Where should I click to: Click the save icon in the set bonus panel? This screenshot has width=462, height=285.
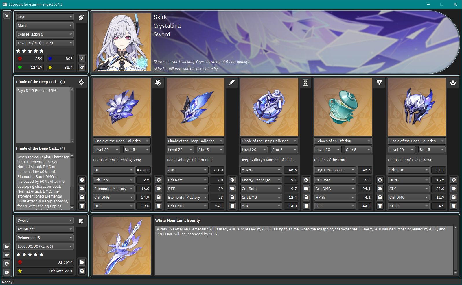tap(82, 197)
